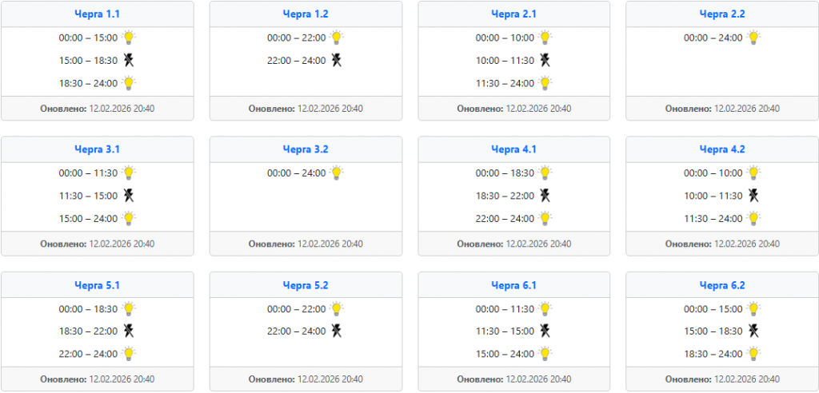Screen dimensions: 819x393
Task: Click the power-off icon in Черга 2.1
Action: pyautogui.click(x=545, y=60)
